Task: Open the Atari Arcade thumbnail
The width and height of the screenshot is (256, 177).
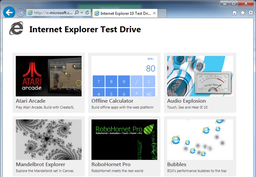Action: tap(49, 76)
